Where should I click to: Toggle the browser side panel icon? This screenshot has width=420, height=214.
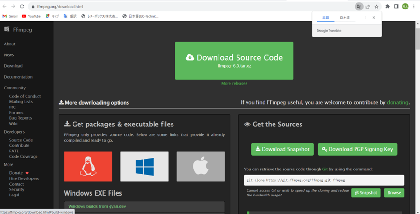[396, 7]
